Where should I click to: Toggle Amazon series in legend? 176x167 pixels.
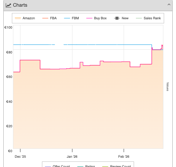point(25,18)
